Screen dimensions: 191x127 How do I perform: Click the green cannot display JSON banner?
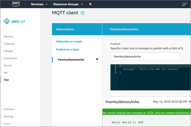click(x=146, y=112)
